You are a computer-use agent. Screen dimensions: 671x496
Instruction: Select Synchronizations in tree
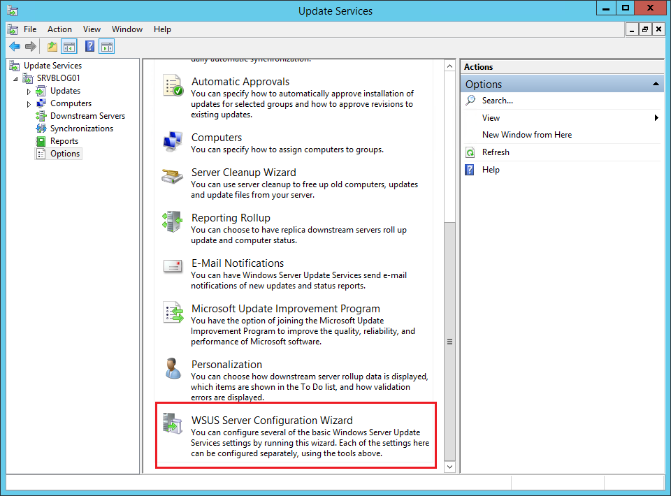(82, 129)
